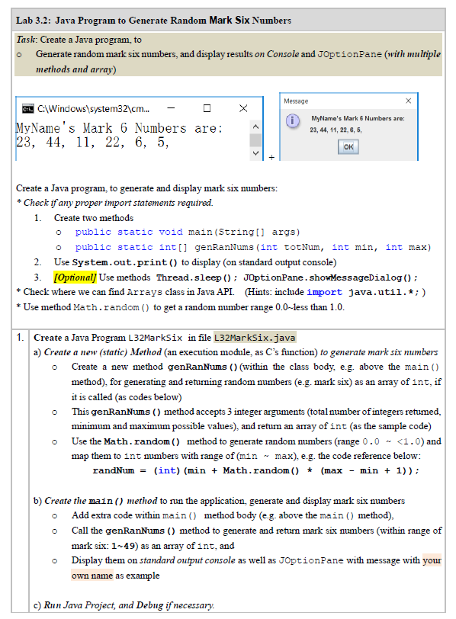This screenshot has height=619, width=456.
Task: Click console output '23, 44, 11, 22, 6, 5,'
Action: [93, 142]
